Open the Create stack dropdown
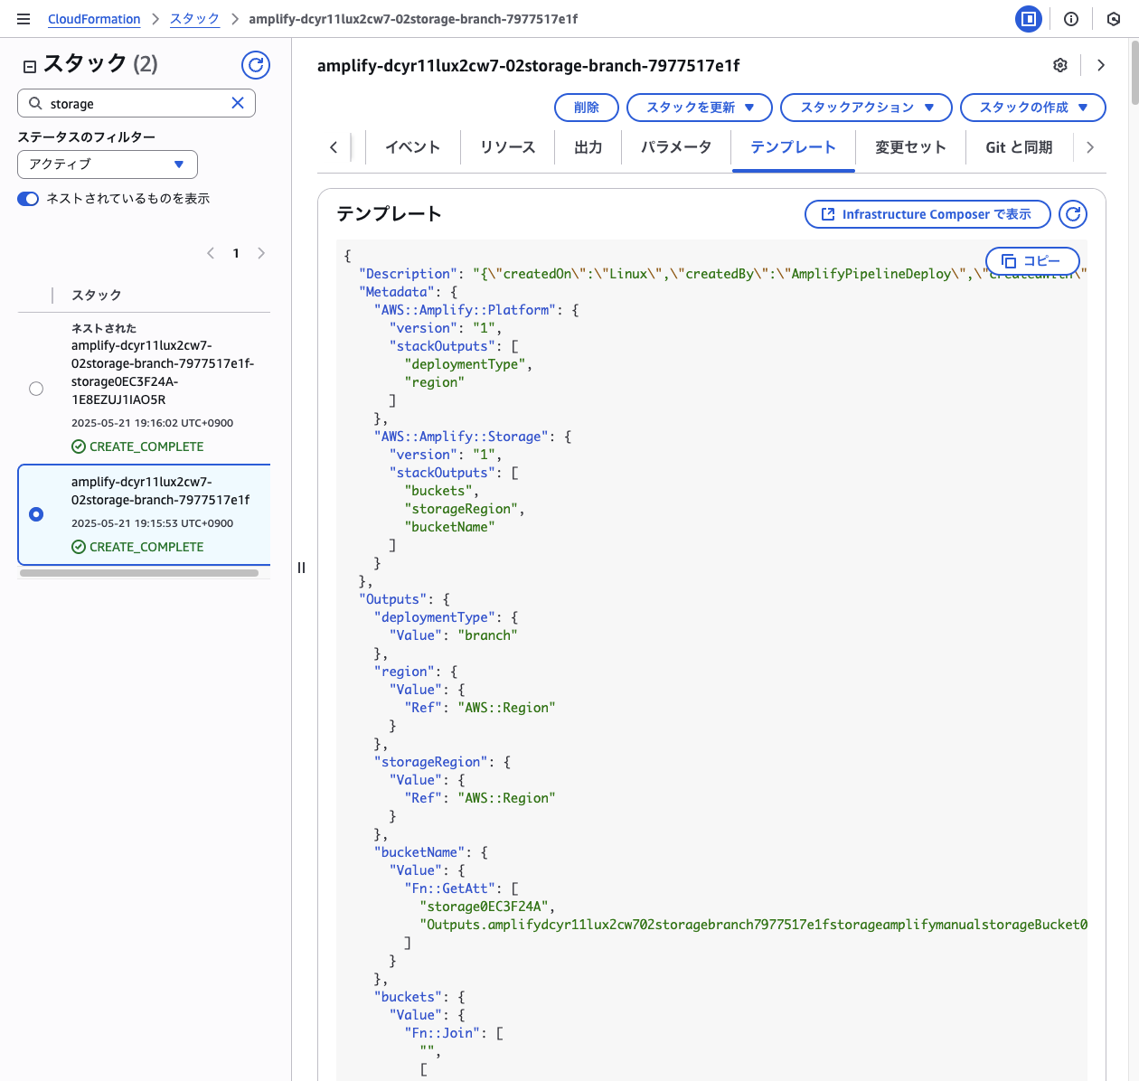 coord(1033,108)
